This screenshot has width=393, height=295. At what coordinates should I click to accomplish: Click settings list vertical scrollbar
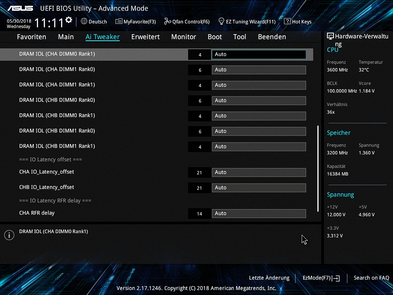[318, 169]
